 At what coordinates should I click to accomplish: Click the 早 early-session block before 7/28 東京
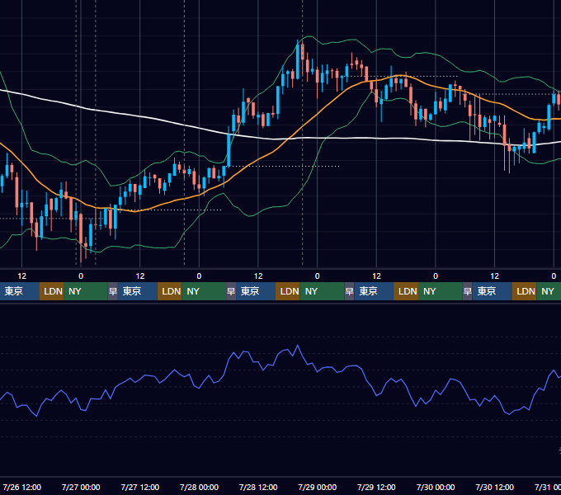coord(231,291)
